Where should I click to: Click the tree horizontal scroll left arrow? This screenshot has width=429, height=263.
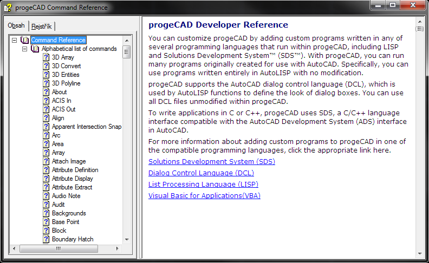pos(14,248)
